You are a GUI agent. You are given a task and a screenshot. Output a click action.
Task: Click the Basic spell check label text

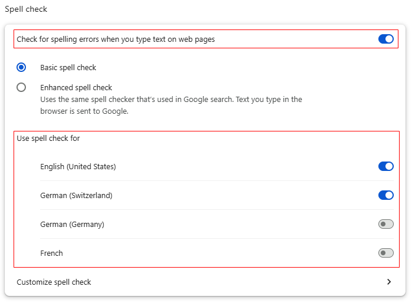click(x=68, y=67)
